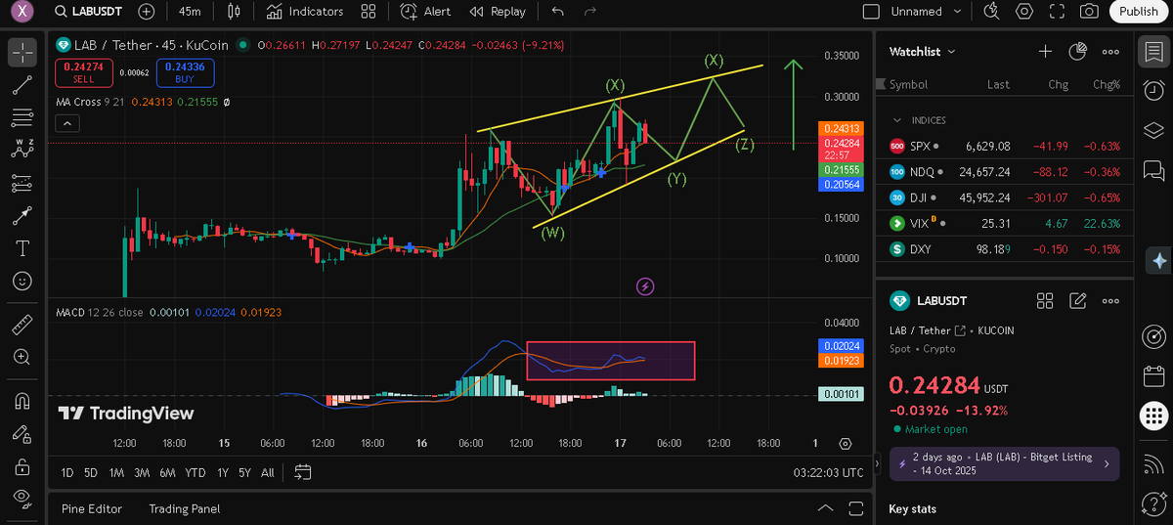Select SPX in the watchlist
Screen dimensions: 1173x525
[x=1007, y=146]
